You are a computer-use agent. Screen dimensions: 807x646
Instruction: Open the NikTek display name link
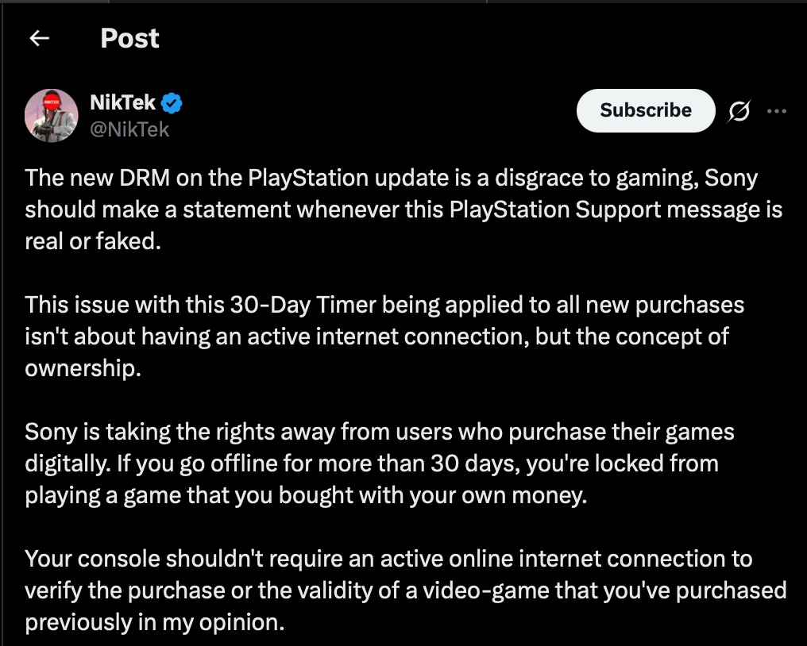click(123, 103)
